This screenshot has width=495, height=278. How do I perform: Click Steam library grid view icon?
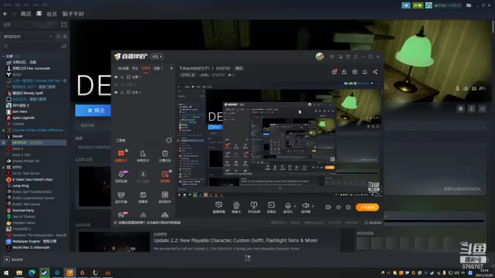click(x=64, y=25)
